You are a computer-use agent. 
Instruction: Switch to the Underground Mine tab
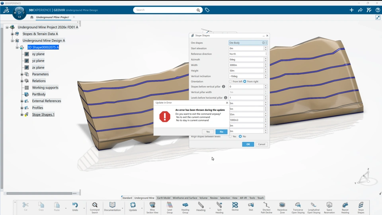coord(144,198)
